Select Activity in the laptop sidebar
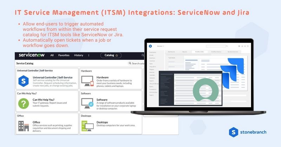The image size is (281, 147). point(151,55)
